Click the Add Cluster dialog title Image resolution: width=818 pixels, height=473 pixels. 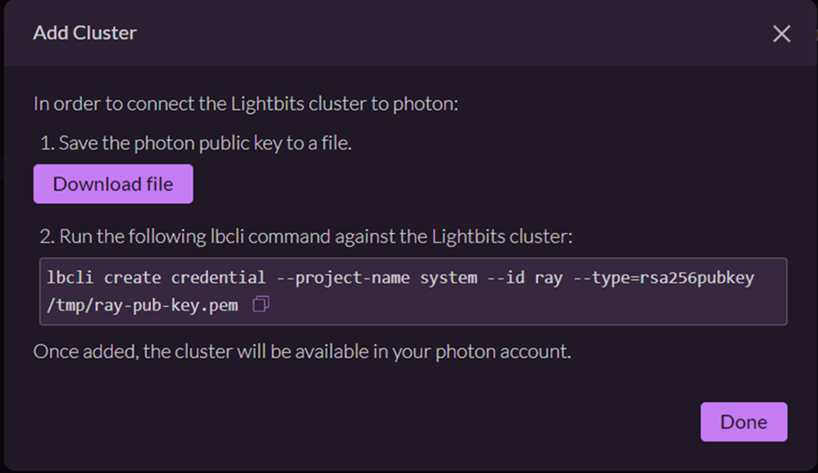pos(85,33)
